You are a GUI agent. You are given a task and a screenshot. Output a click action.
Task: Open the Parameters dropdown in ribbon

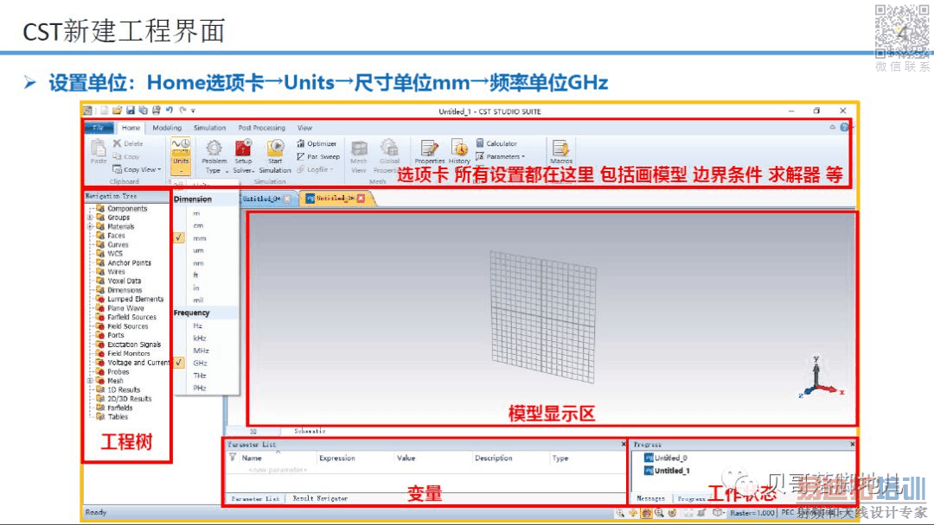pyautogui.click(x=501, y=156)
